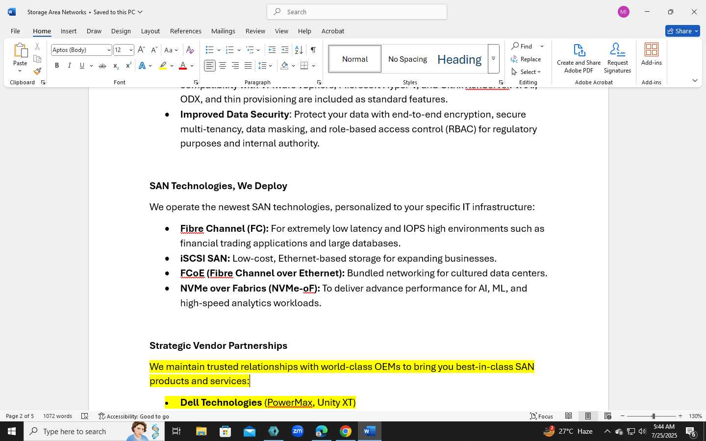Open the File tab
The width and height of the screenshot is (706, 441).
15,31
